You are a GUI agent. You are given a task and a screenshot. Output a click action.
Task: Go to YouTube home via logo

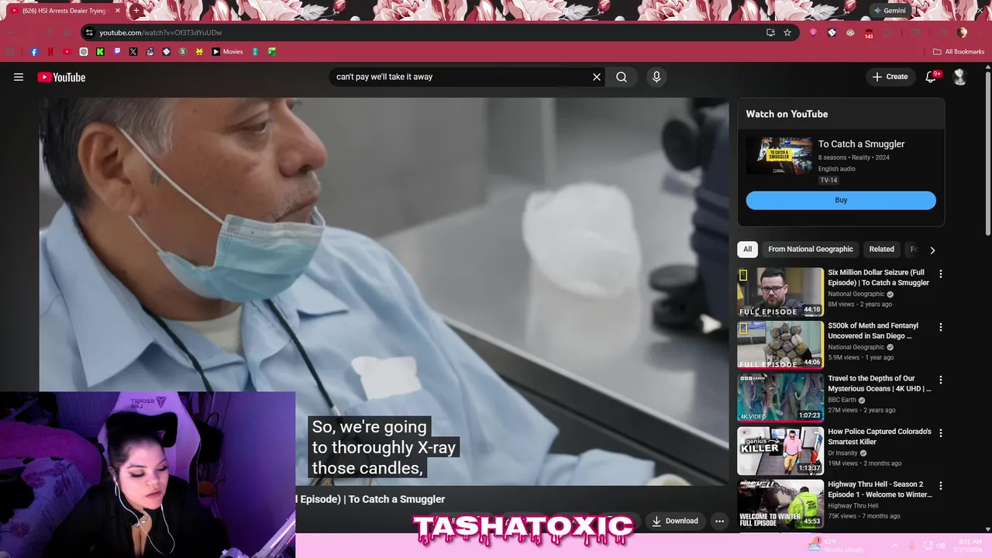click(61, 77)
